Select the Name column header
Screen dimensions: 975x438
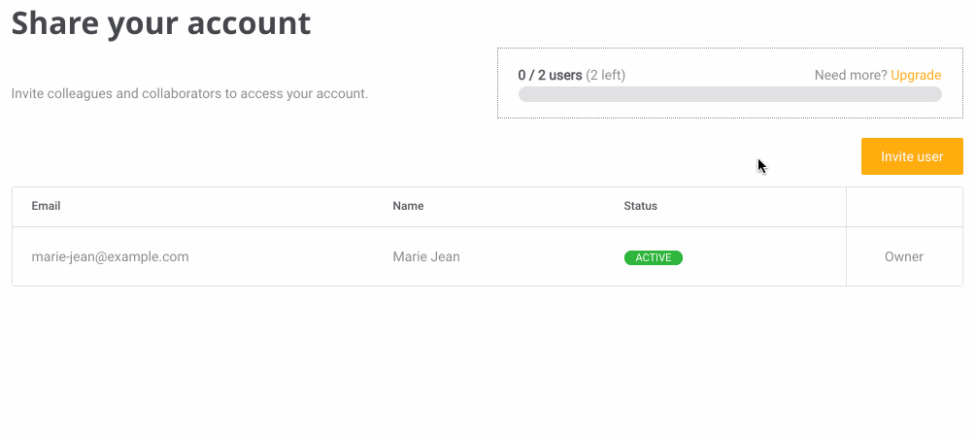[408, 206]
